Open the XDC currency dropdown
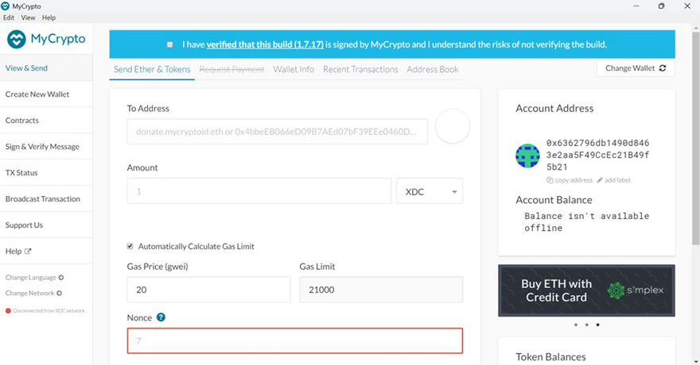700x365 pixels. [430, 191]
